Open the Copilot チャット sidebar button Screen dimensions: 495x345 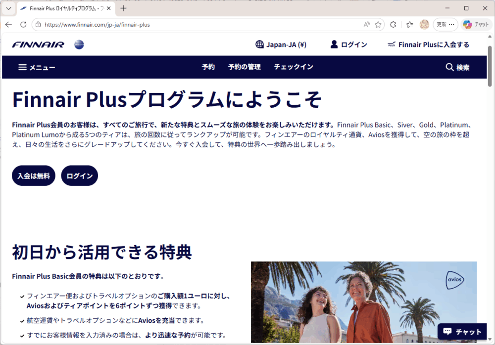[x=476, y=24]
